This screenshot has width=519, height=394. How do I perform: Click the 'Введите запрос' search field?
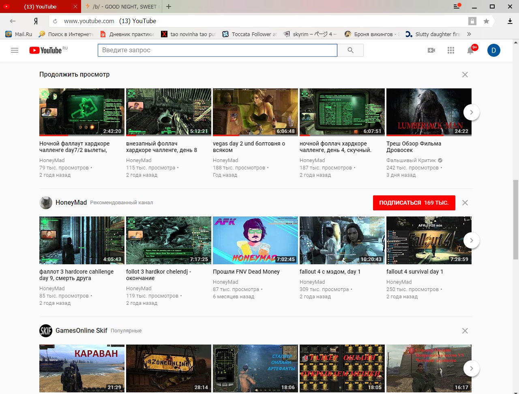(217, 50)
